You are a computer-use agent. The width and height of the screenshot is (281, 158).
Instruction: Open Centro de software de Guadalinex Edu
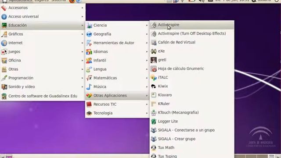pyautogui.click(x=43, y=96)
